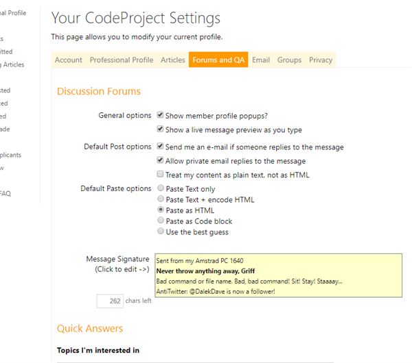Click the 262 chars left counter field

click(110, 301)
